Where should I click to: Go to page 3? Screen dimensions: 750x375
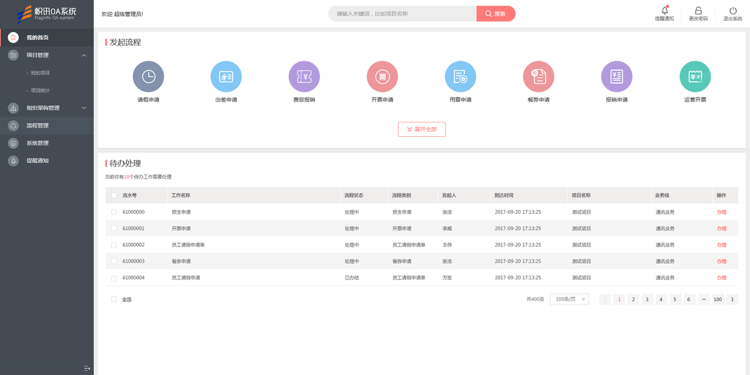[x=647, y=299]
